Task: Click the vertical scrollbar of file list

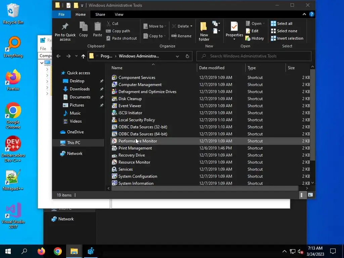Action: tap(312, 115)
